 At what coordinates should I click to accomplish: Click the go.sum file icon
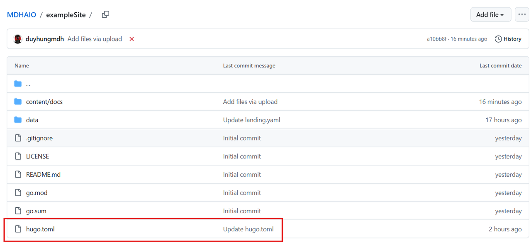[x=18, y=211]
